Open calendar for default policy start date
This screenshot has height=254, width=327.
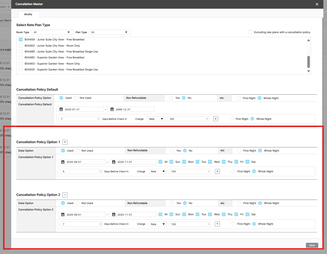[x=61, y=109]
